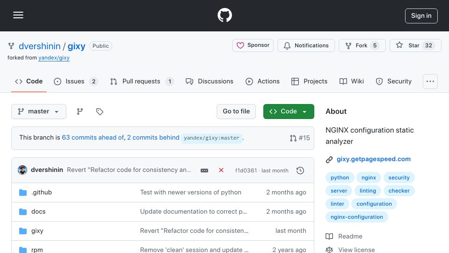
Task: Click the Public visibility badge
Action: (101, 46)
